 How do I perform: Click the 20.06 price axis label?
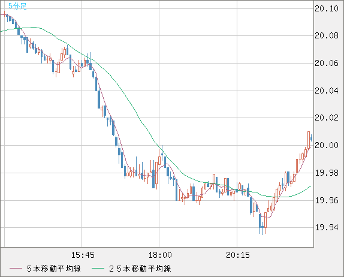[x=327, y=63]
